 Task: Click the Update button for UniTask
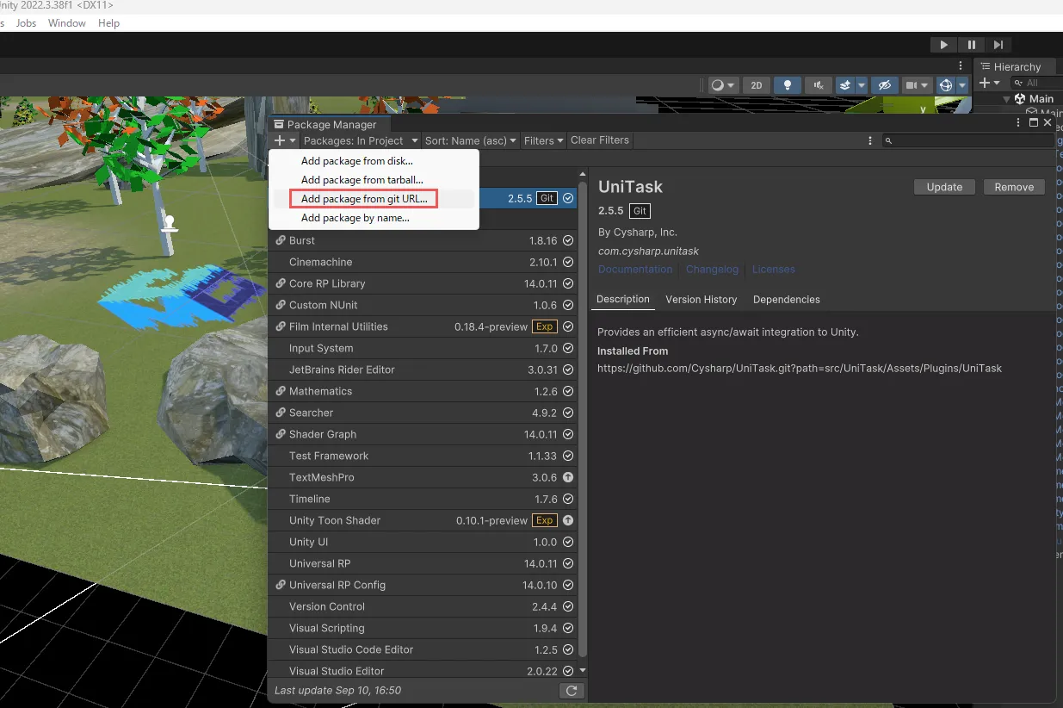point(943,187)
